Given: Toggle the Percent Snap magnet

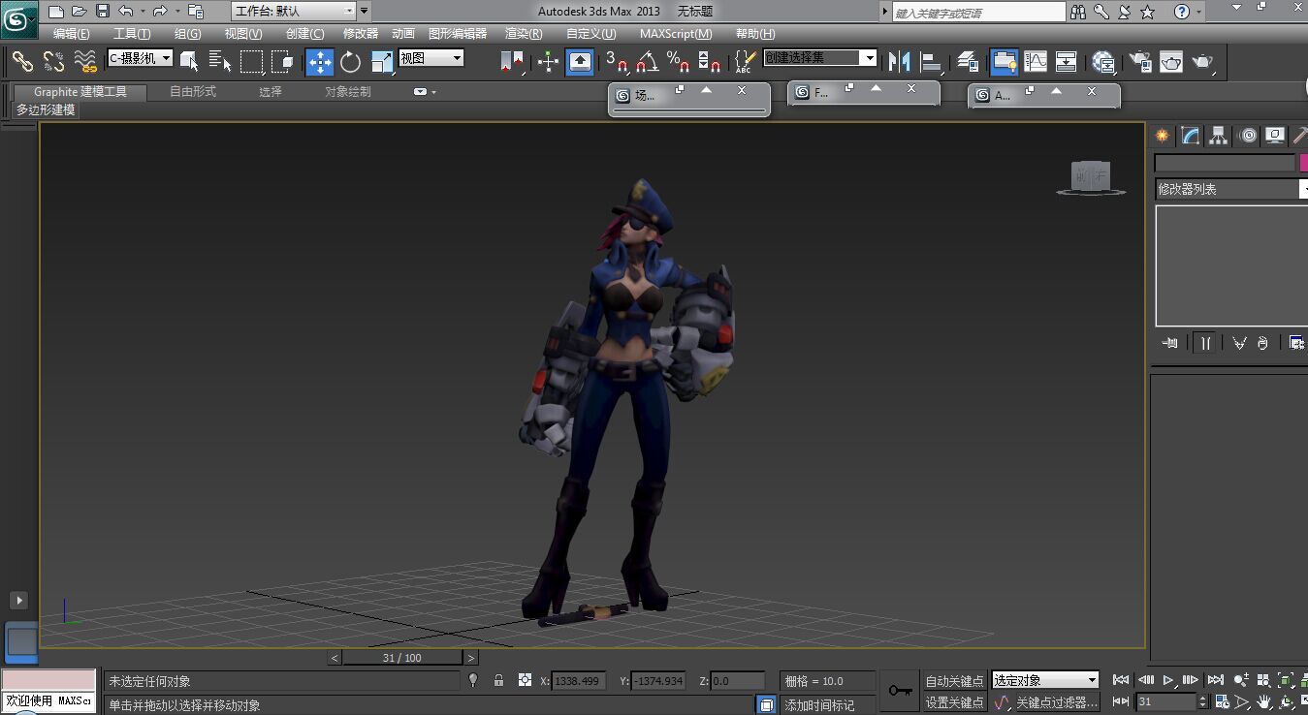Looking at the screenshot, I should (x=679, y=62).
